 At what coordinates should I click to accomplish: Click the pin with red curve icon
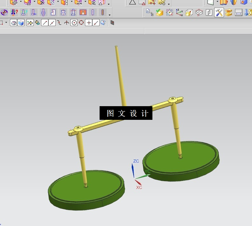(x=73, y=12)
